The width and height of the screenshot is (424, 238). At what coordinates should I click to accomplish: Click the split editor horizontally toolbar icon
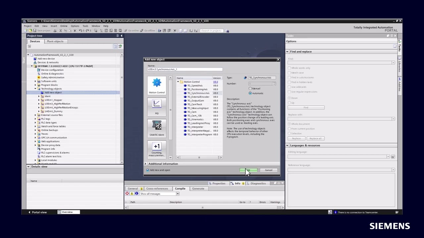pos(181,31)
